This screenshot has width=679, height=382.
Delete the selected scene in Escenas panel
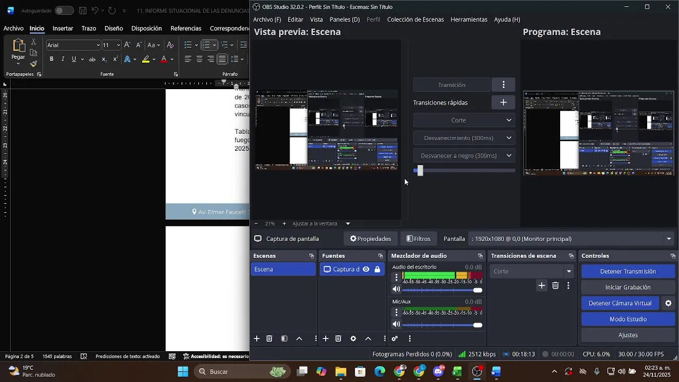[x=269, y=338]
